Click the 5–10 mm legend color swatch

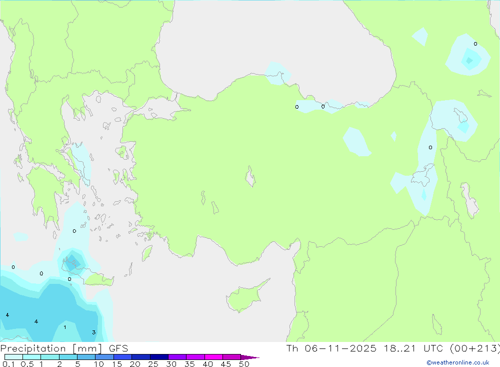pyautogui.click(x=86, y=357)
